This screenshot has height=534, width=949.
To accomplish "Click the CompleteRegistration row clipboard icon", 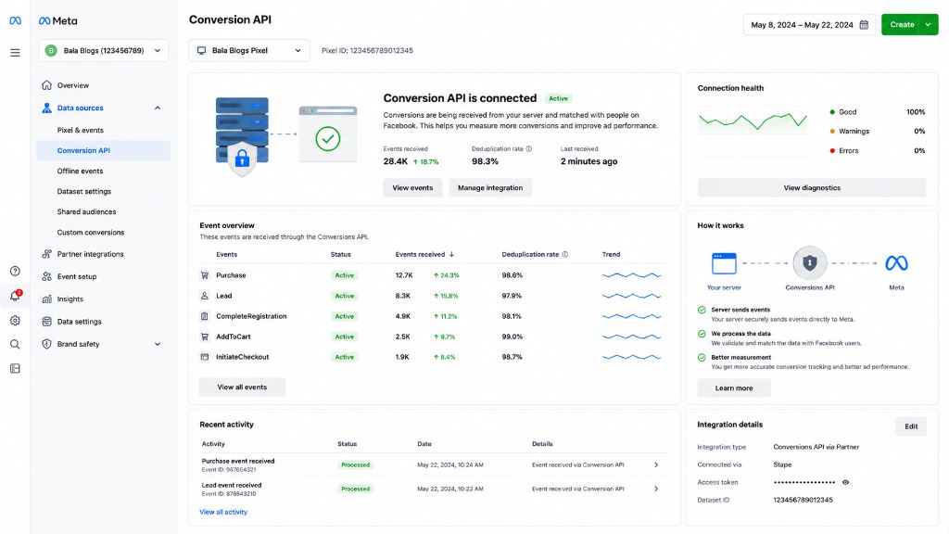I will click(205, 316).
